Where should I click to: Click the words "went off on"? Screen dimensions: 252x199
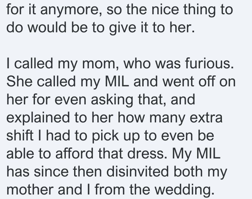199,81
